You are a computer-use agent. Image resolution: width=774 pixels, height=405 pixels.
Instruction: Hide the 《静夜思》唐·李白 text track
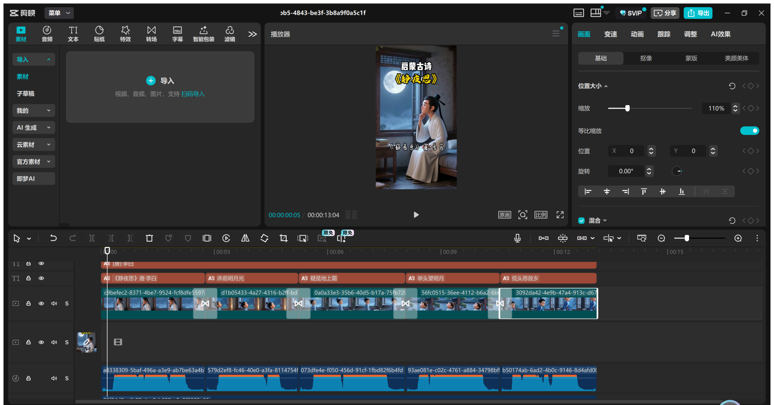[41, 278]
